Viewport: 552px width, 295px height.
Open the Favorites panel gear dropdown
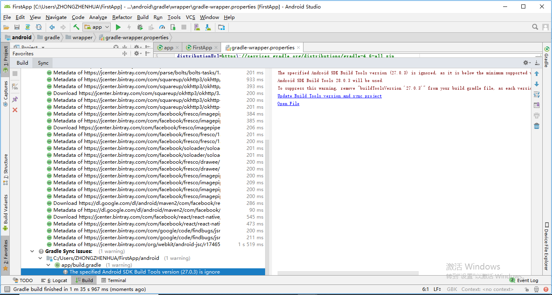tap(138, 53)
